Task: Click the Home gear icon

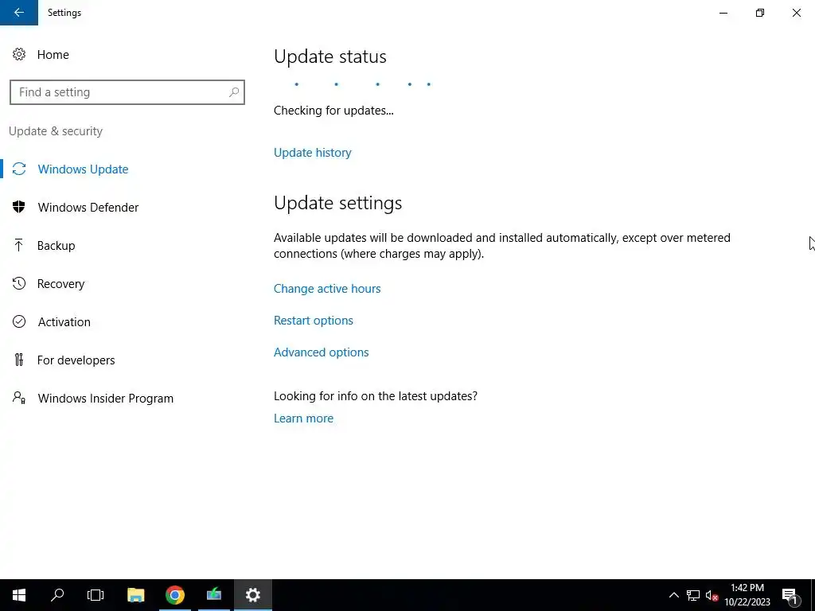Action: coord(19,54)
